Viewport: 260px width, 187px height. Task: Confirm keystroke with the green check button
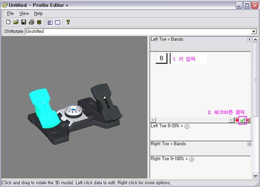[x=243, y=120]
